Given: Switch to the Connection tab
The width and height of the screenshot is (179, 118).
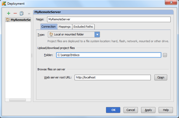Looking at the screenshot, I should click(48, 27).
